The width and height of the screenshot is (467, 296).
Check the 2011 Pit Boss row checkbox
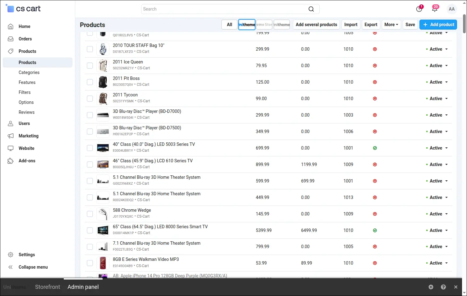(90, 82)
